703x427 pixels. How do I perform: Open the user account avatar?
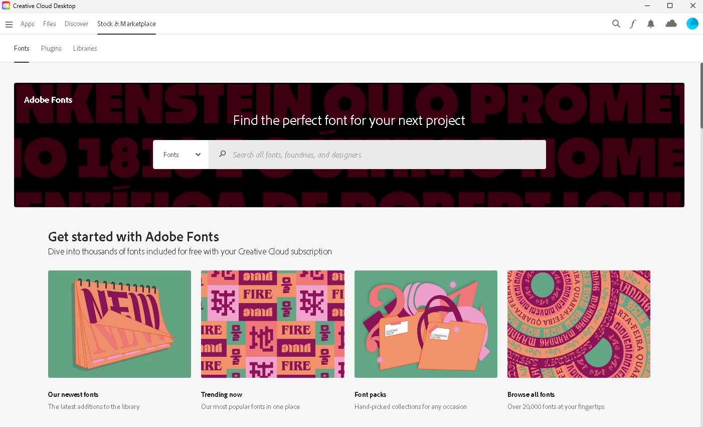(692, 24)
